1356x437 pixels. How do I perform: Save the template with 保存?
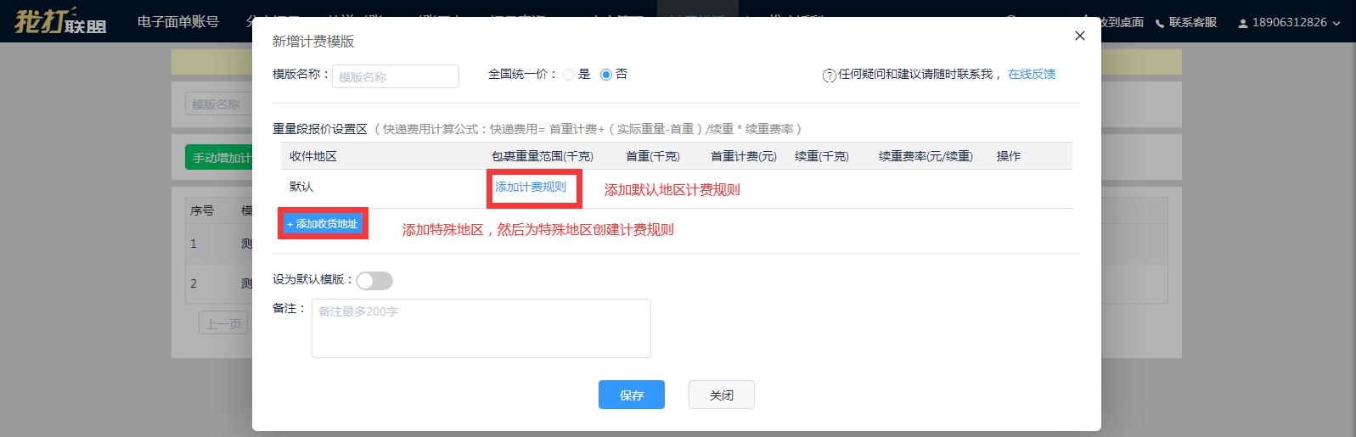point(631,395)
